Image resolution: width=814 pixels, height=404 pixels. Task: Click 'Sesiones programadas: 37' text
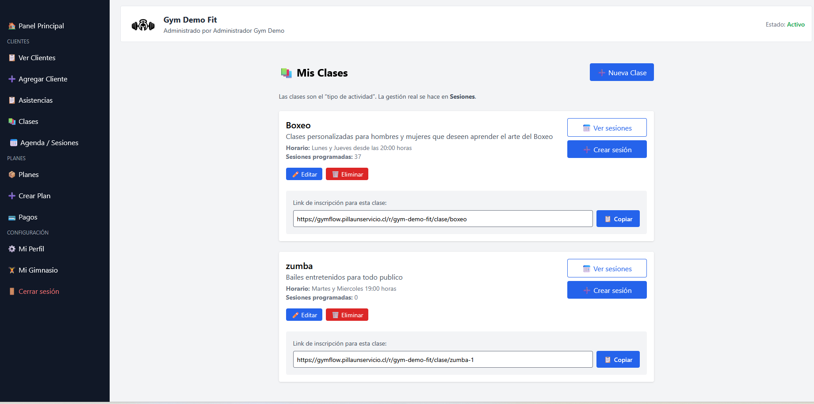point(323,157)
